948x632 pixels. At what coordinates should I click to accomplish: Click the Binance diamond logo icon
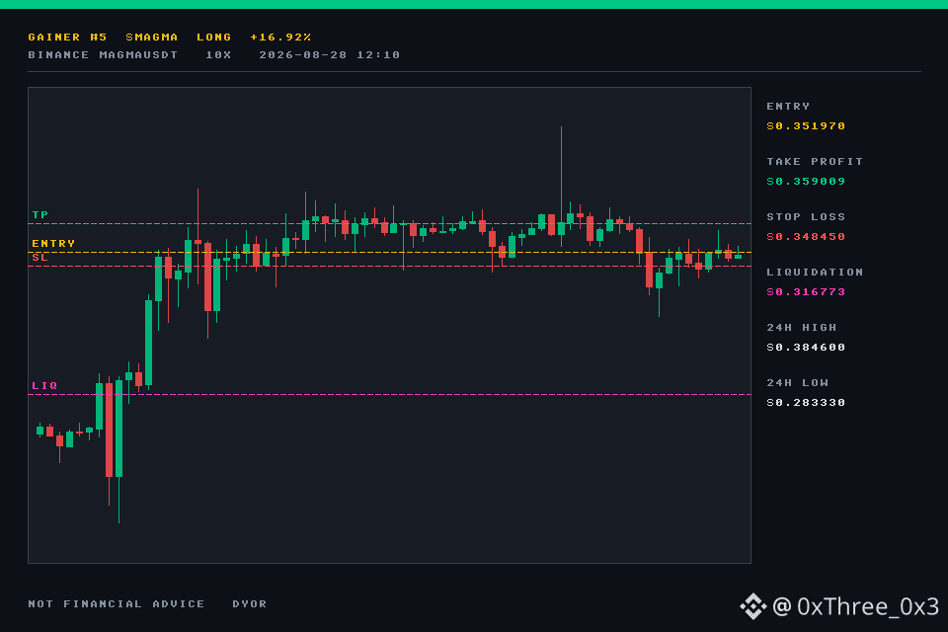pos(752,606)
